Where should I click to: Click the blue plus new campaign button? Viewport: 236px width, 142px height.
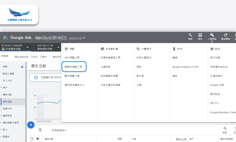(x=31, y=125)
